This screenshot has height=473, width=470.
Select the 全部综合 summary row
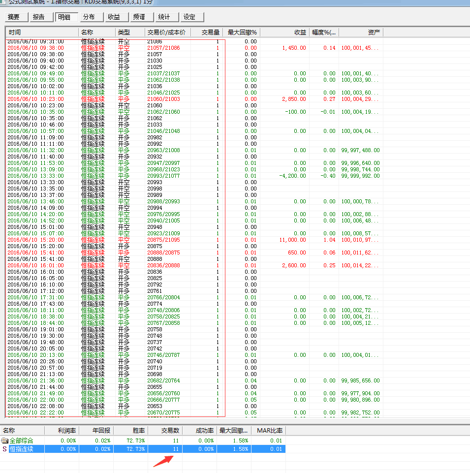[22, 441]
